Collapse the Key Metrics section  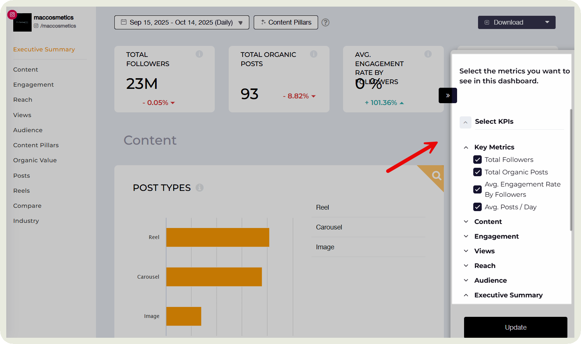pos(466,147)
